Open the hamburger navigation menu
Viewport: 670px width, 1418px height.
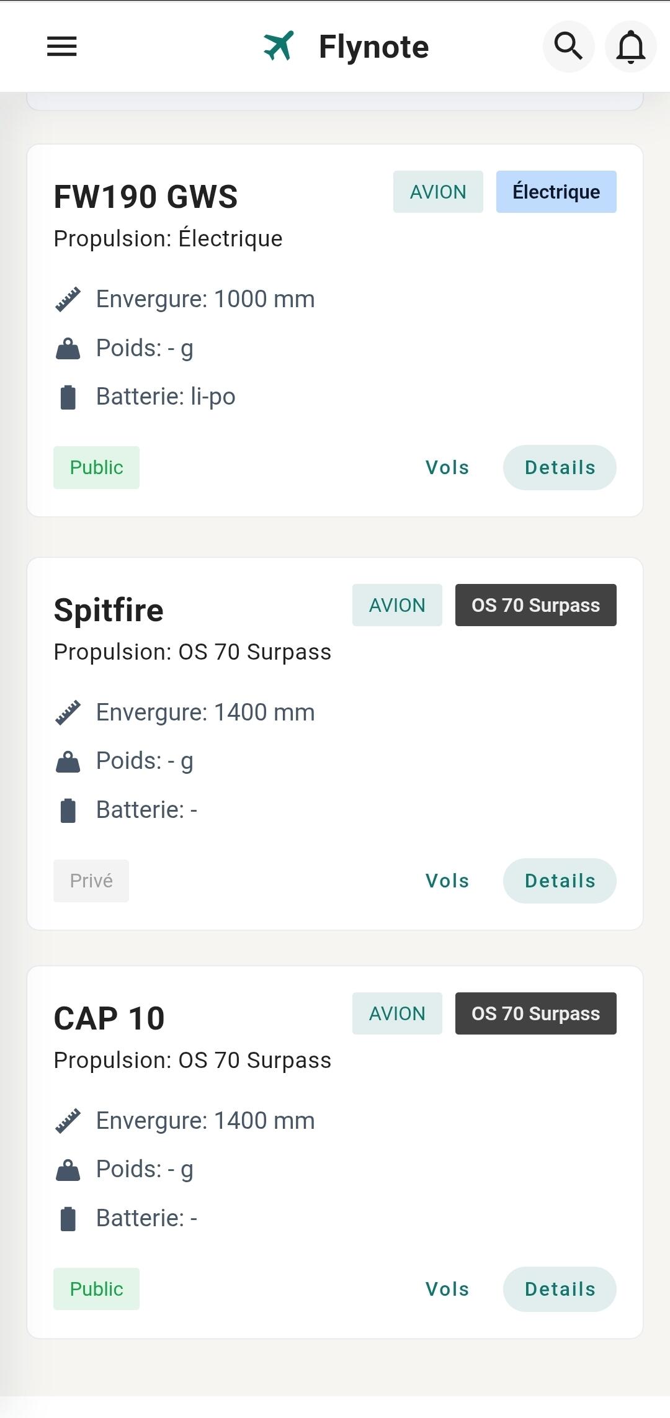coord(62,47)
